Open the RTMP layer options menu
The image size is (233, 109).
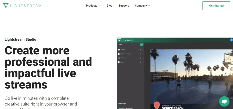143,62
